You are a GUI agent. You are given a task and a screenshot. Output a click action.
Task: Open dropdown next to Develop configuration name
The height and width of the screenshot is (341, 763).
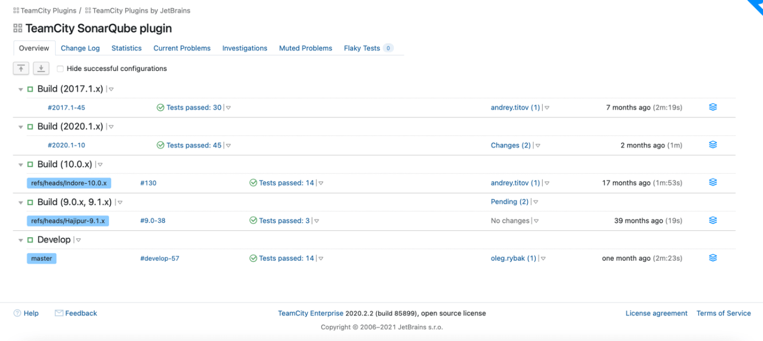(x=79, y=240)
